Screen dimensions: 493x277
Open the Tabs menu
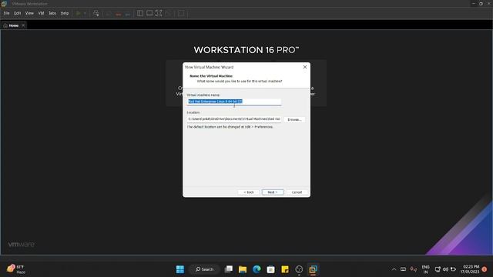tap(52, 13)
